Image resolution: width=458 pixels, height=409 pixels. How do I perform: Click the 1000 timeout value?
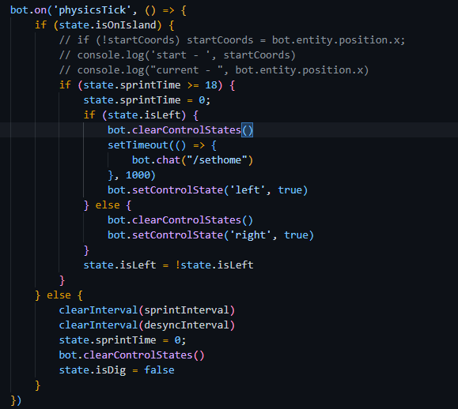coord(138,175)
